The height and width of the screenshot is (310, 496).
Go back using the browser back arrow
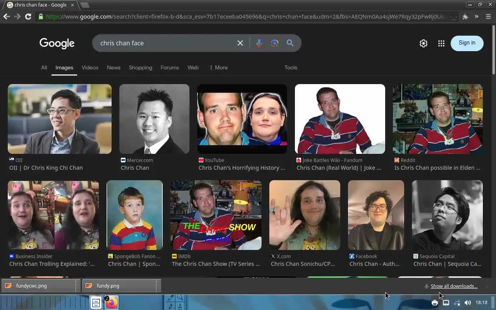(6, 17)
